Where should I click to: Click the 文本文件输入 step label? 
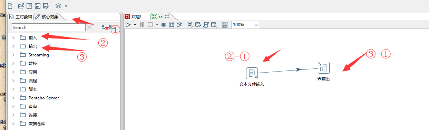[252, 84]
